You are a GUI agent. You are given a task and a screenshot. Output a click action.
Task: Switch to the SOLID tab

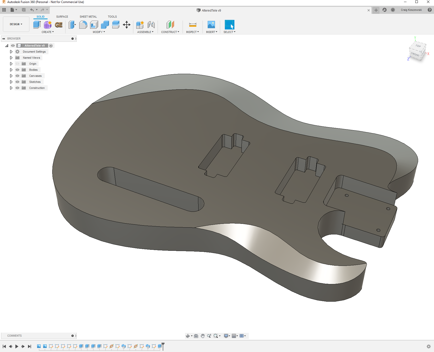point(40,17)
